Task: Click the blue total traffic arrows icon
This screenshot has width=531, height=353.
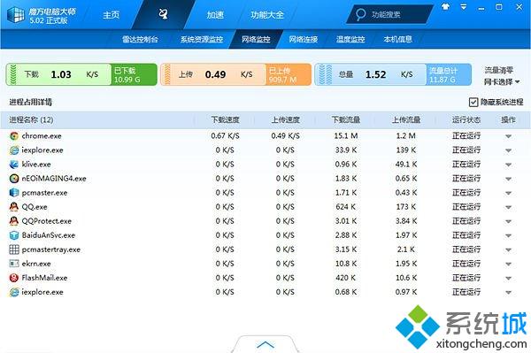Action: tap(326, 74)
